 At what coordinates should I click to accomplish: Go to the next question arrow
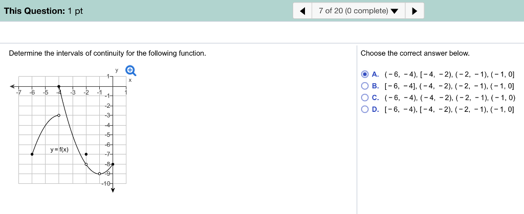[414, 11]
